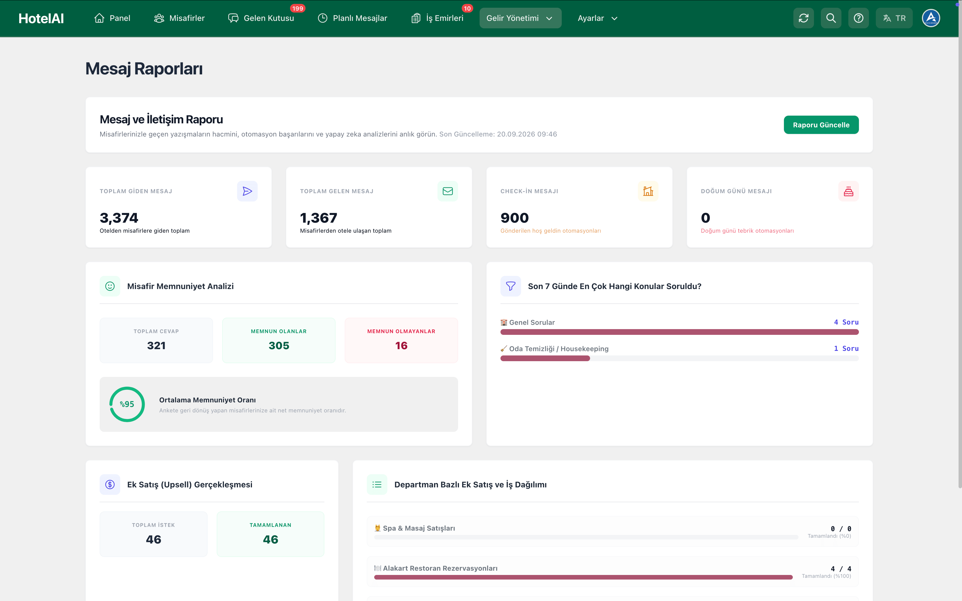Click the '1 Soru' count label
The image size is (962, 601).
tap(846, 349)
